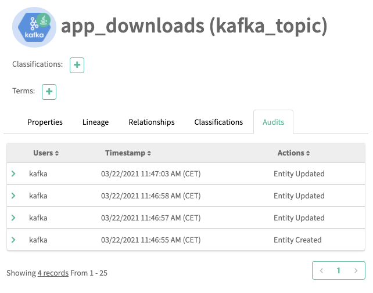Click the "4 records" link
Screen dimensions: 373x293
(53, 273)
